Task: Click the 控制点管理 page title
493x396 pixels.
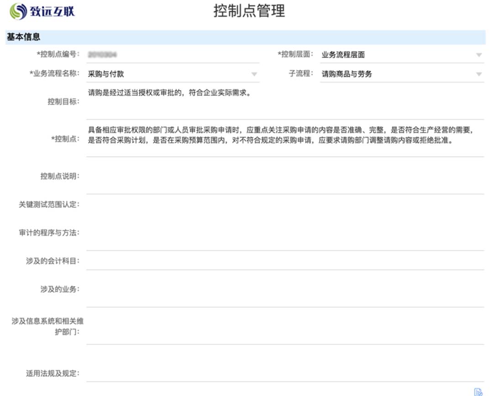Action: (249, 11)
